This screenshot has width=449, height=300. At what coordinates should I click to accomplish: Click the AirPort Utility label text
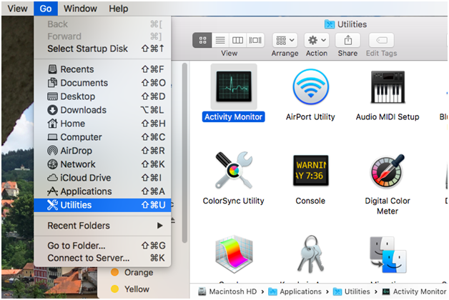[310, 117]
